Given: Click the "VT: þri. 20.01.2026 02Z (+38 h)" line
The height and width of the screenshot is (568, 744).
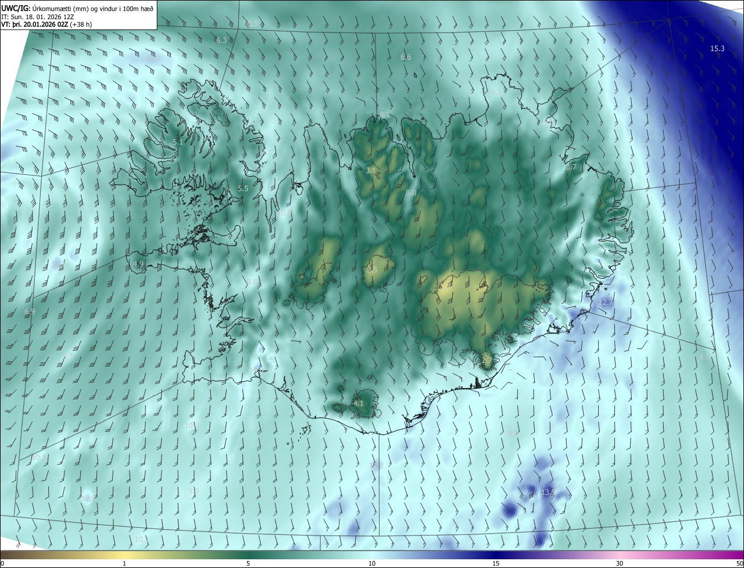Looking at the screenshot, I should point(46,24).
